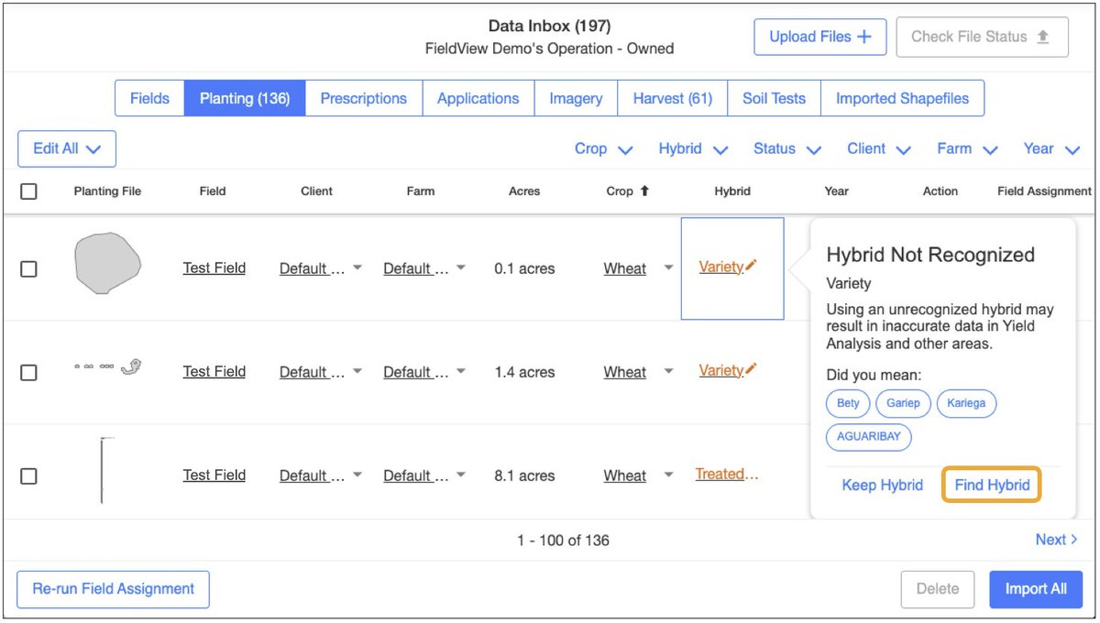Check the box for the 1.4 acres row
1100x623 pixels.
pyautogui.click(x=28, y=372)
